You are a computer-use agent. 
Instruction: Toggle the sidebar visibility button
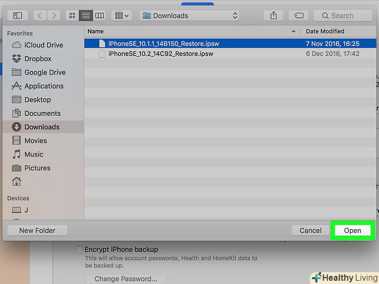point(18,16)
